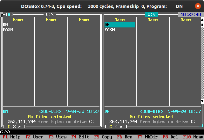Click F4 Edit in function key bar
This screenshot has height=140, width=204.
(x=80, y=137)
